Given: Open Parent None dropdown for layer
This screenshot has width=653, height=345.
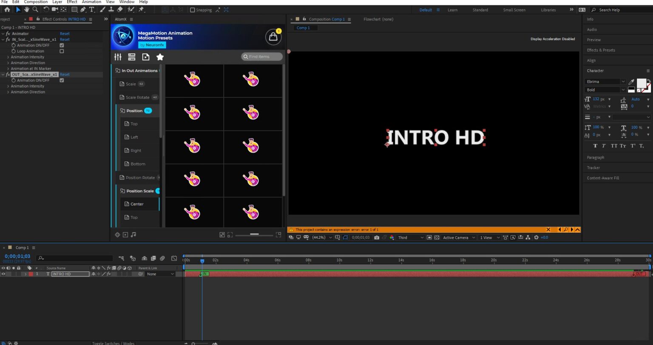Looking at the screenshot, I should [160, 274].
